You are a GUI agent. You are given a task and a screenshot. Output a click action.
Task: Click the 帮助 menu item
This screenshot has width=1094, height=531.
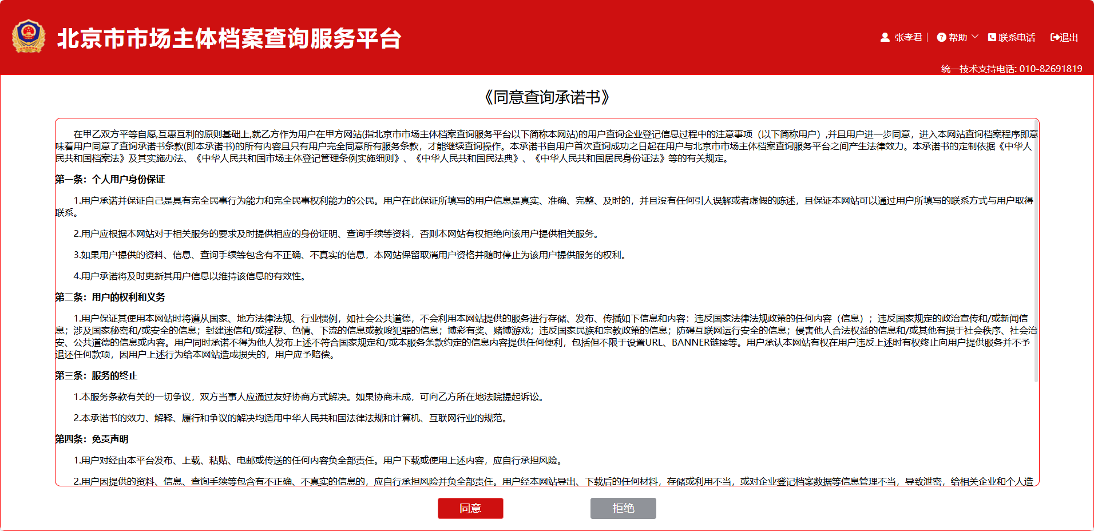pyautogui.click(x=959, y=37)
